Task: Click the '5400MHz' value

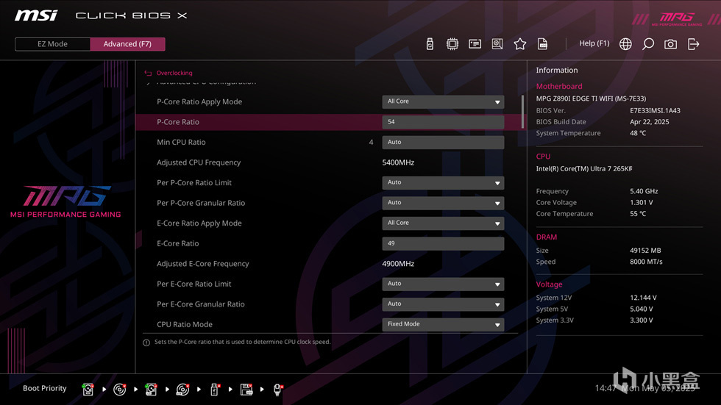Action: pyautogui.click(x=398, y=162)
